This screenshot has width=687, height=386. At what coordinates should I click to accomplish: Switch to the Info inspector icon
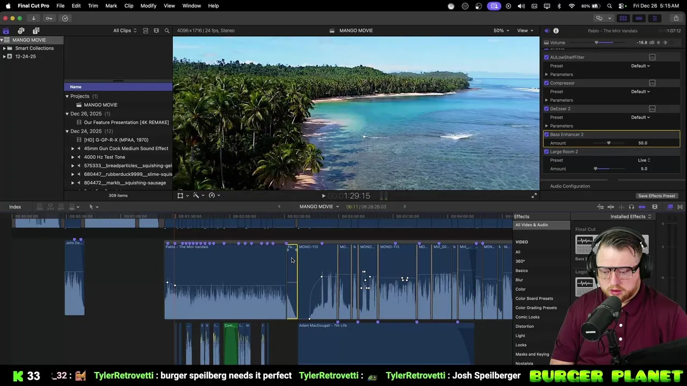[x=556, y=31]
